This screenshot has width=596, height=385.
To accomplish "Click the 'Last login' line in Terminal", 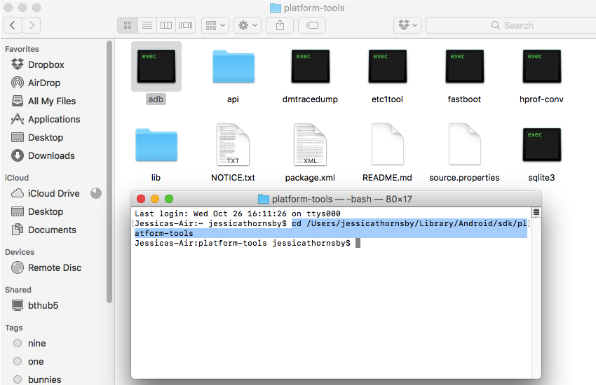I will 238,213.
